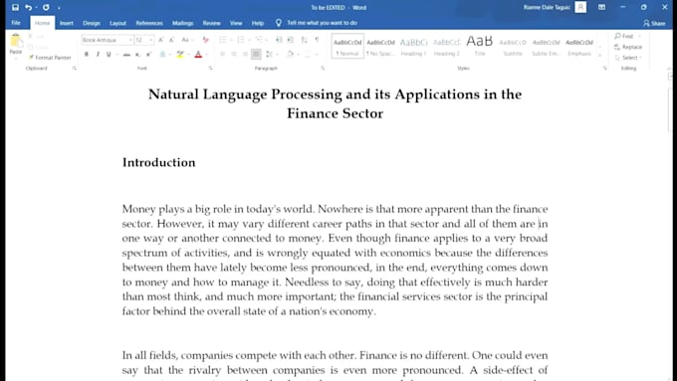Toggle justified paragraph alignment
Image resolution: width=677 pixels, height=381 pixels.
coord(256,55)
